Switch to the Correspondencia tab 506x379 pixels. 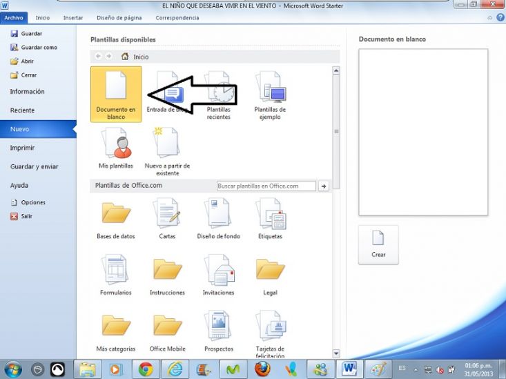click(177, 18)
